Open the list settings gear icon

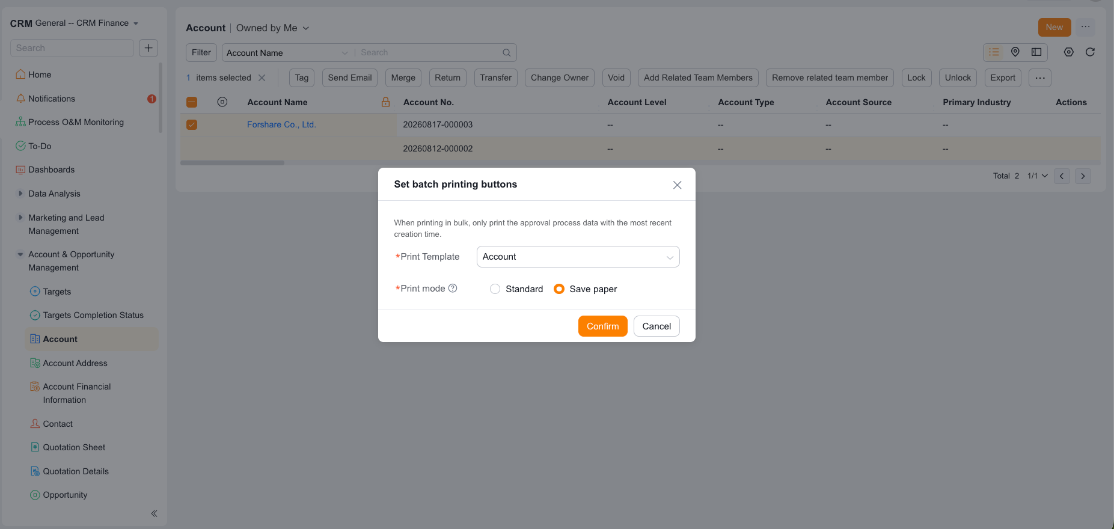[x=1068, y=52]
